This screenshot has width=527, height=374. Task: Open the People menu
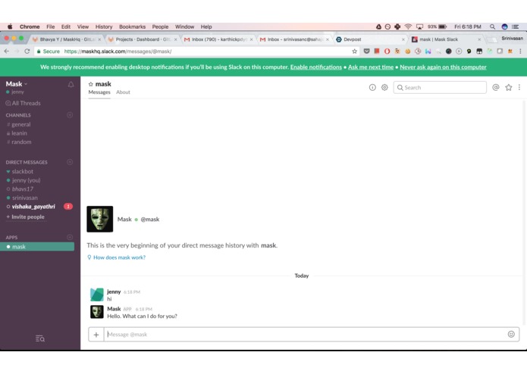[160, 26]
